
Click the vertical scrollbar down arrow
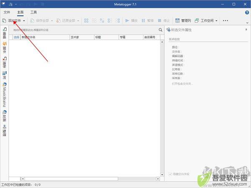[162, 175]
